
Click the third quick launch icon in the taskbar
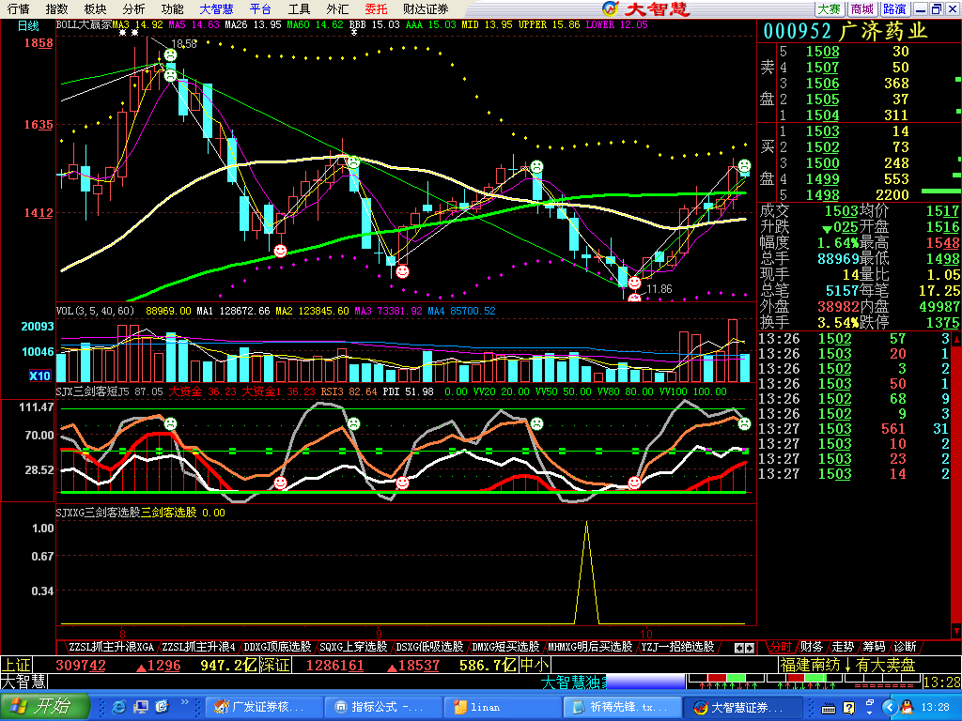(x=162, y=707)
